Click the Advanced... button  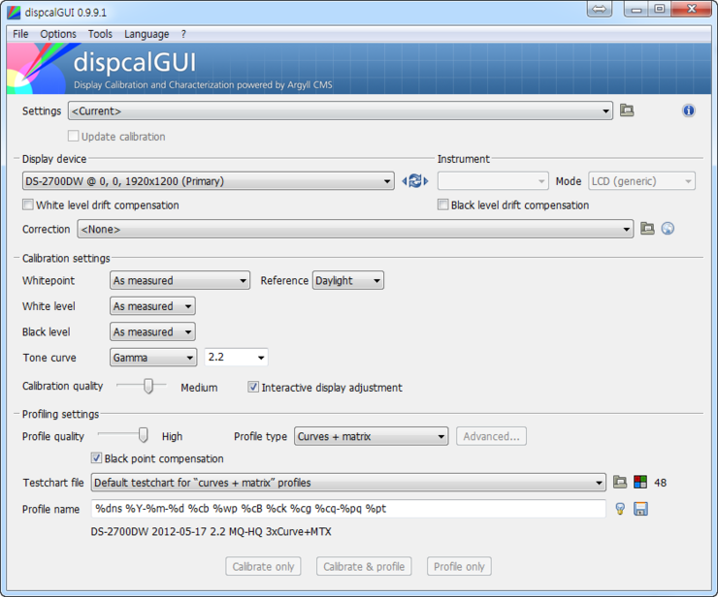click(x=491, y=436)
